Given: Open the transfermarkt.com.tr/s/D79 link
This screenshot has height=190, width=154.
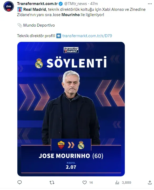Looking at the screenshot, I should [87, 36].
